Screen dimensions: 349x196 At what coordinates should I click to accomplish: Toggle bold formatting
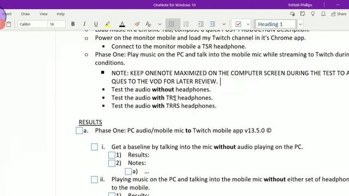73,24
